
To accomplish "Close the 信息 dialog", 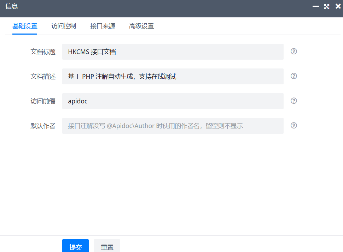I will [338, 6].
